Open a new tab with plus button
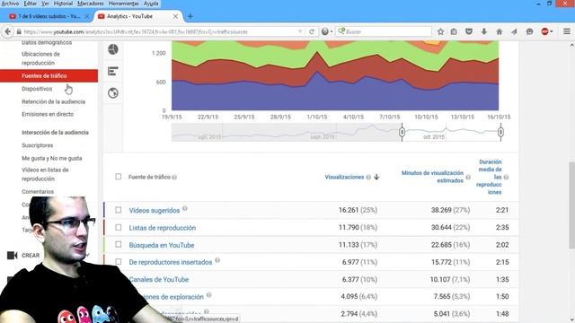The height and width of the screenshot is (323, 575). point(190,16)
